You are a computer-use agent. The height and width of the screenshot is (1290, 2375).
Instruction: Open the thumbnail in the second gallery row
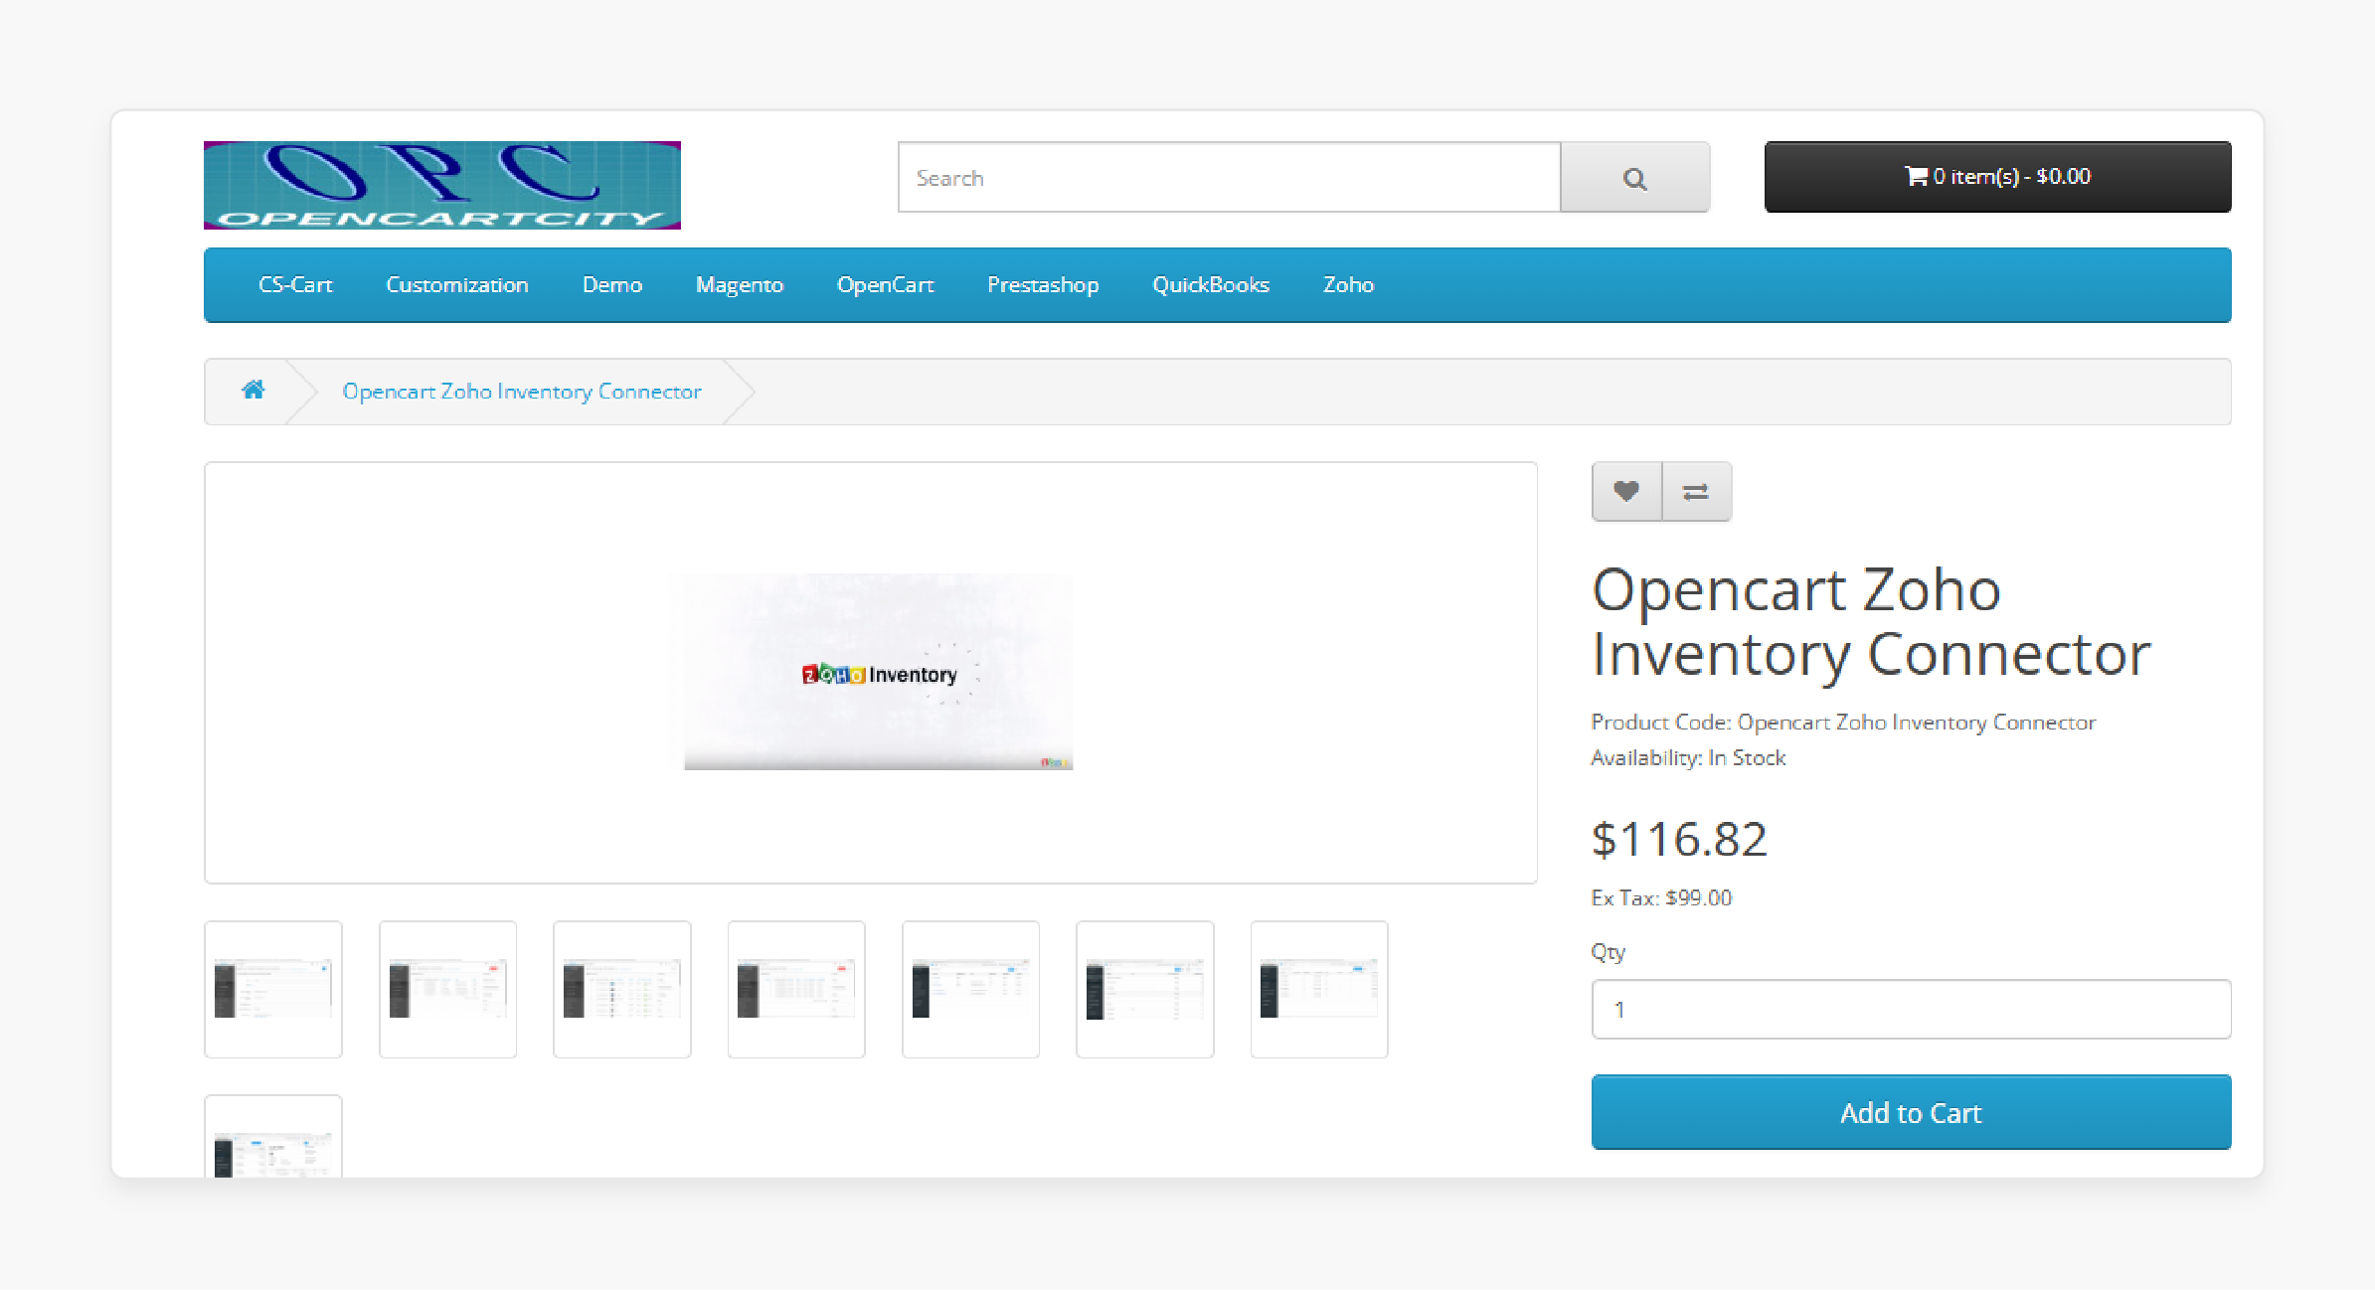(x=273, y=1137)
